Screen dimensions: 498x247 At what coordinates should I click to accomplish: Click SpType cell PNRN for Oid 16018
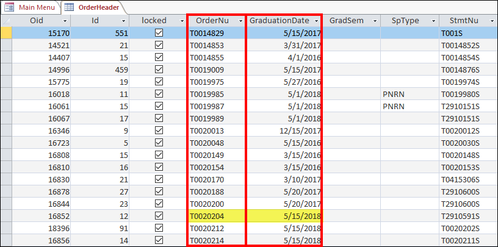point(410,94)
